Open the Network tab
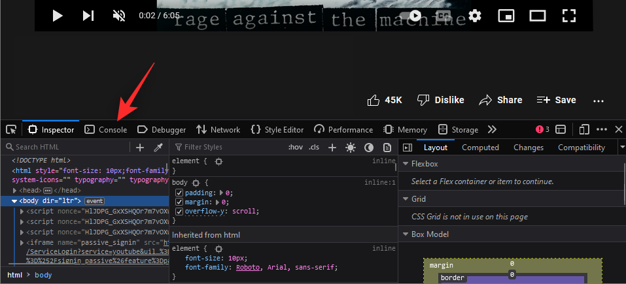The width and height of the screenshot is (626, 284). 218,129
